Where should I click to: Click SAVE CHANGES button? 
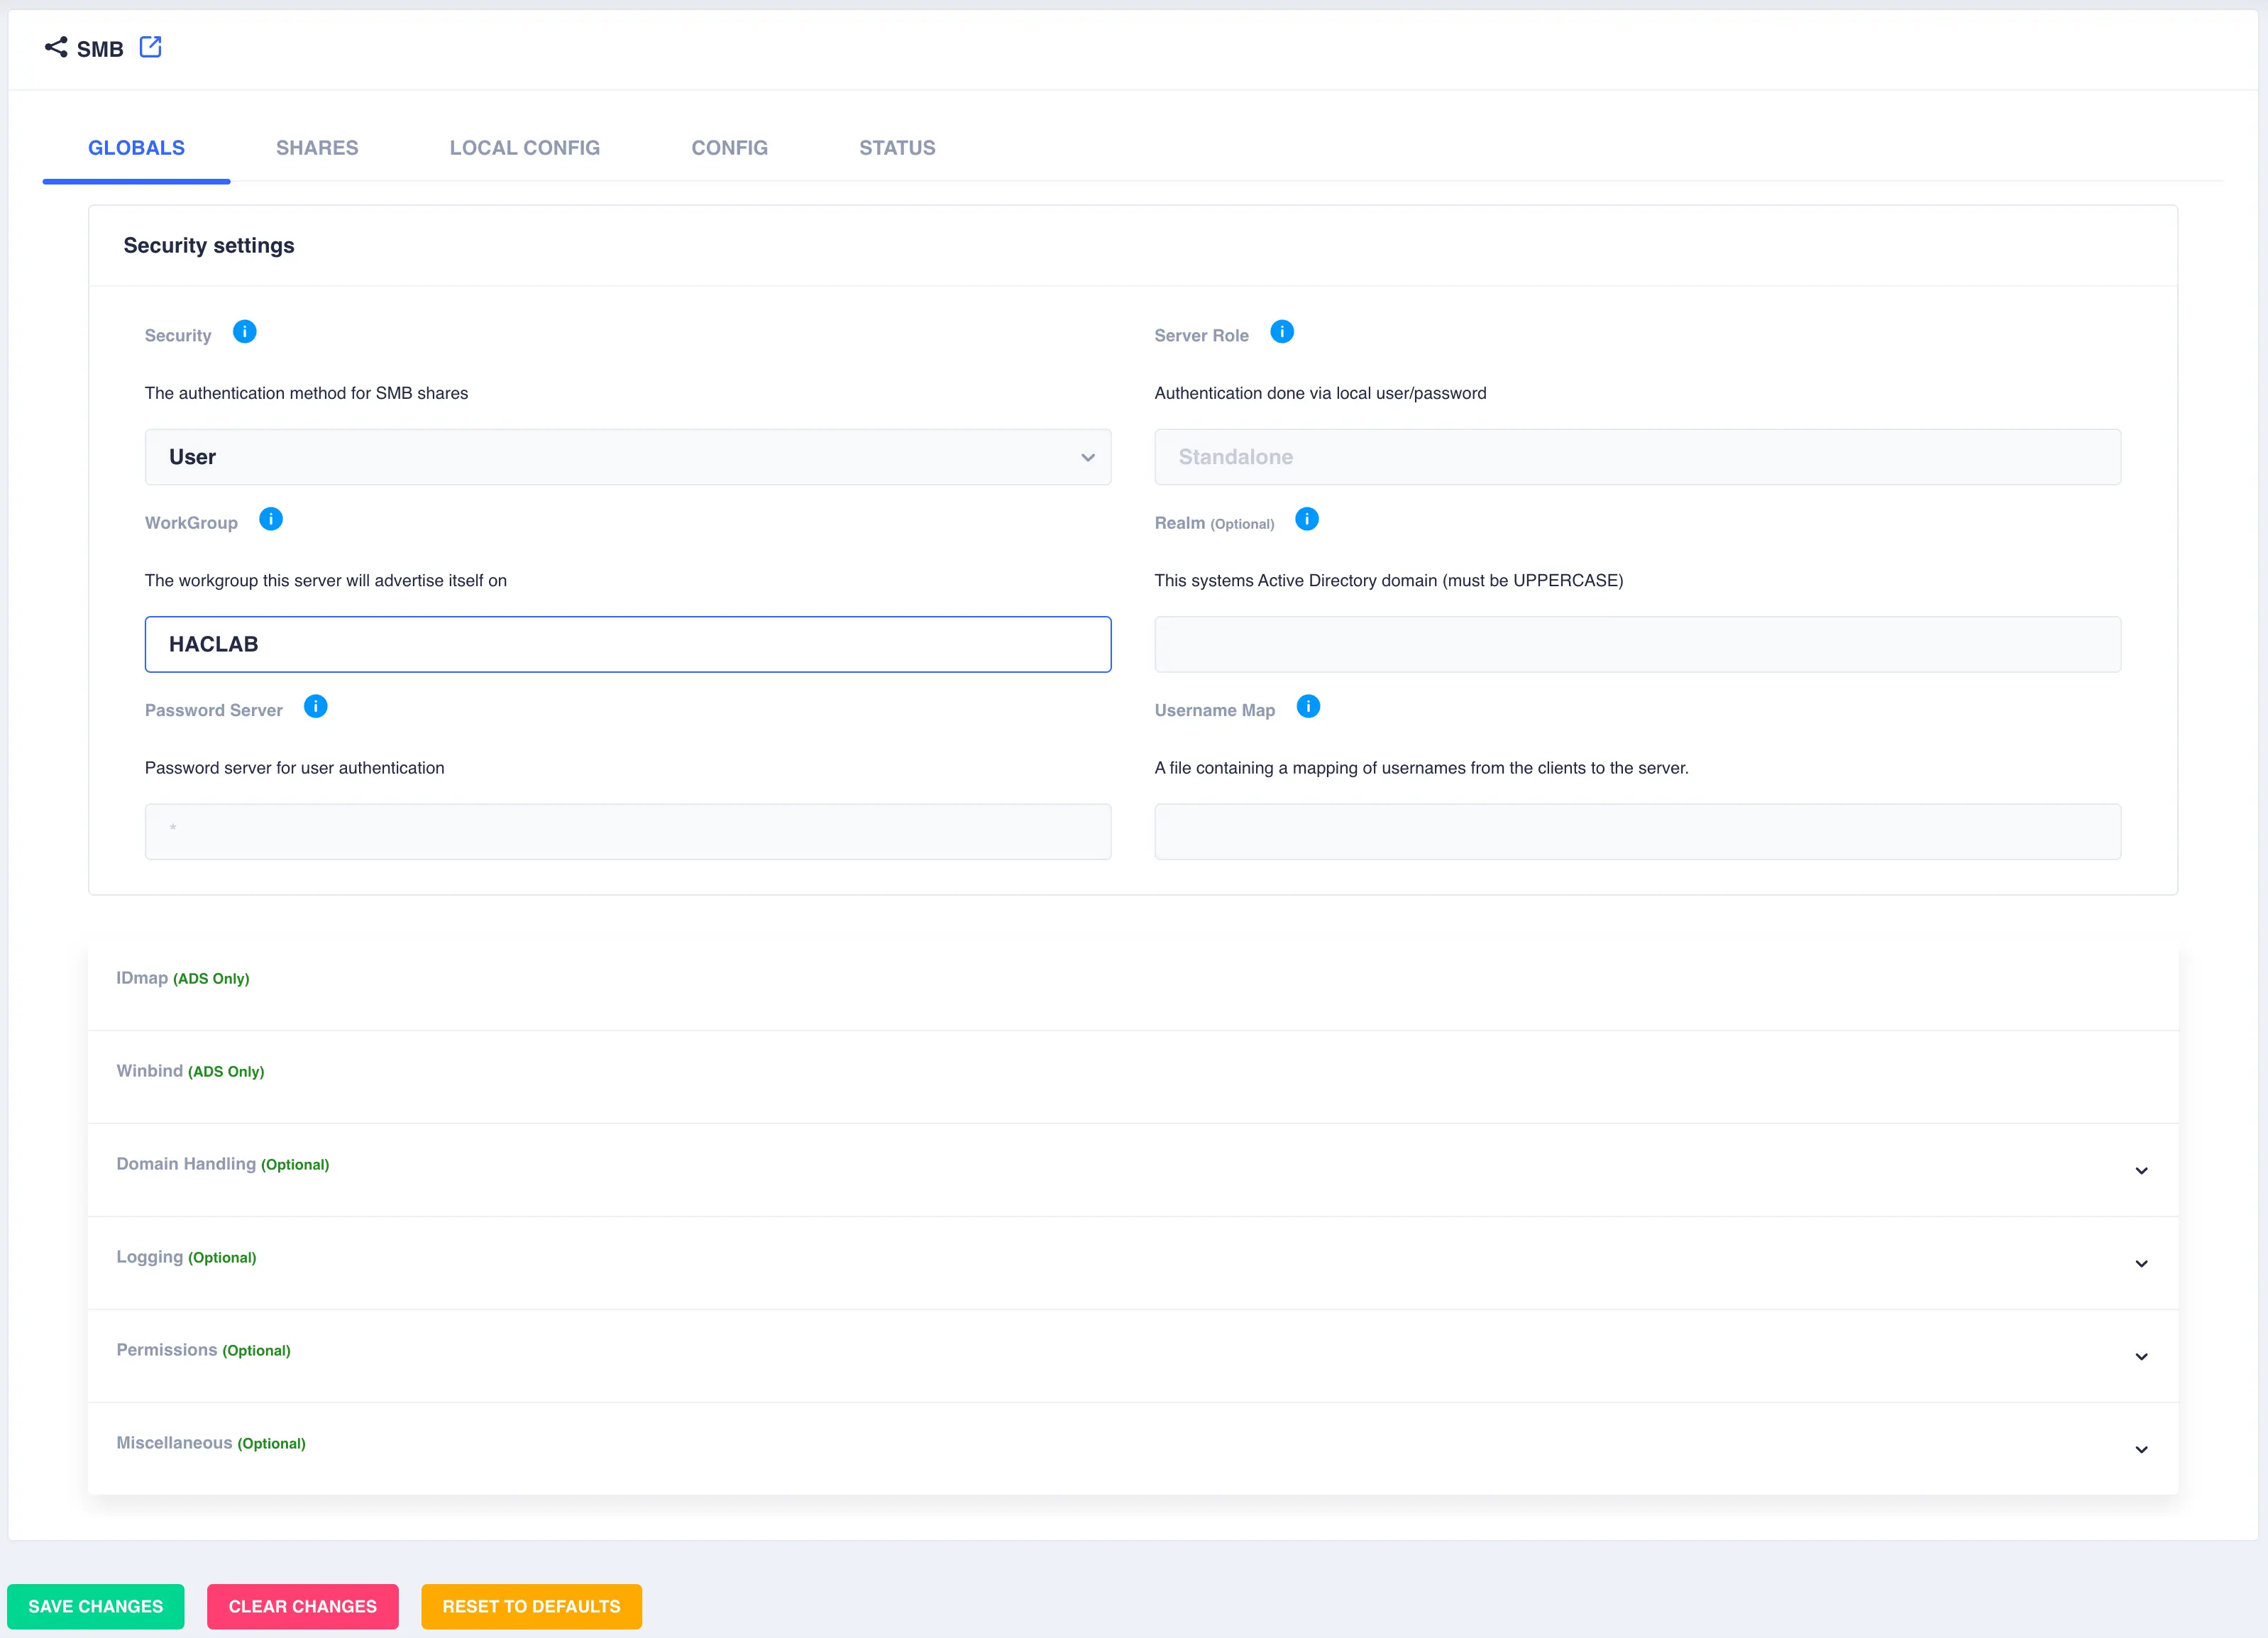pos(97,1606)
